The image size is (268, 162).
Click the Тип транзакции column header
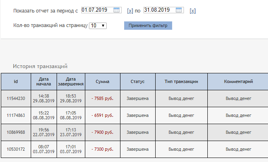181,81
